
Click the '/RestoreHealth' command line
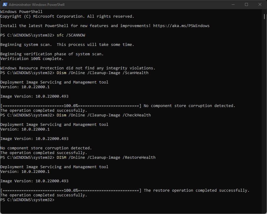[78, 157]
